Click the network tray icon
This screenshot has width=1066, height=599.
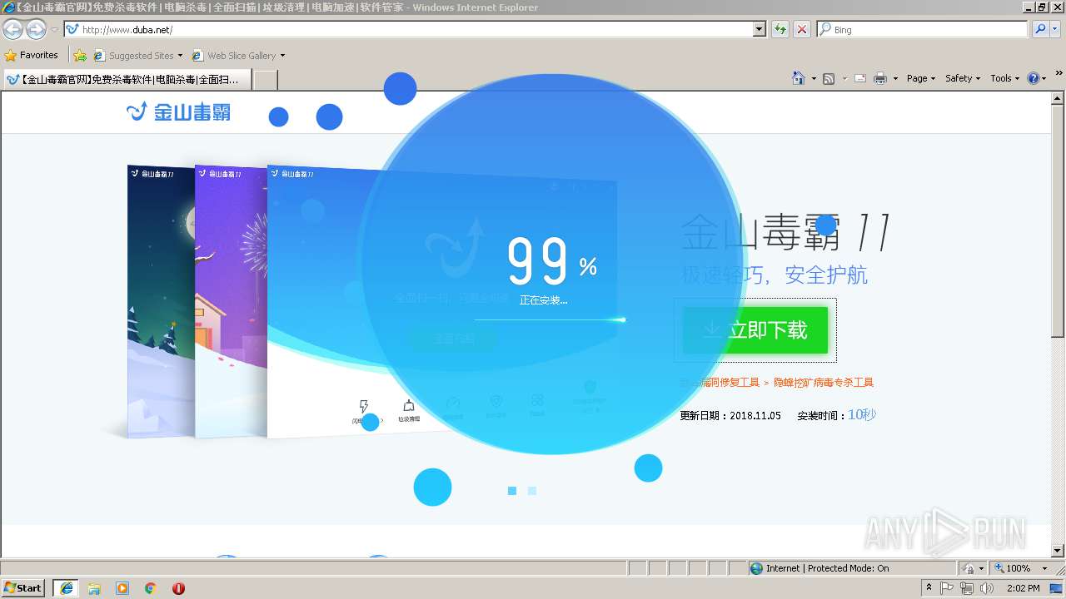click(967, 588)
